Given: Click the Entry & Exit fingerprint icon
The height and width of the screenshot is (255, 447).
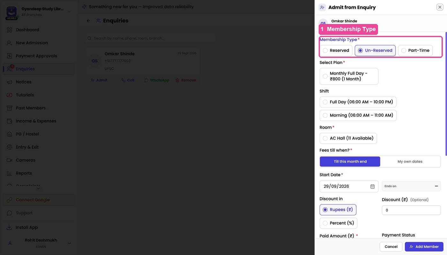Looking at the screenshot, I should pyautogui.click(x=10, y=147).
